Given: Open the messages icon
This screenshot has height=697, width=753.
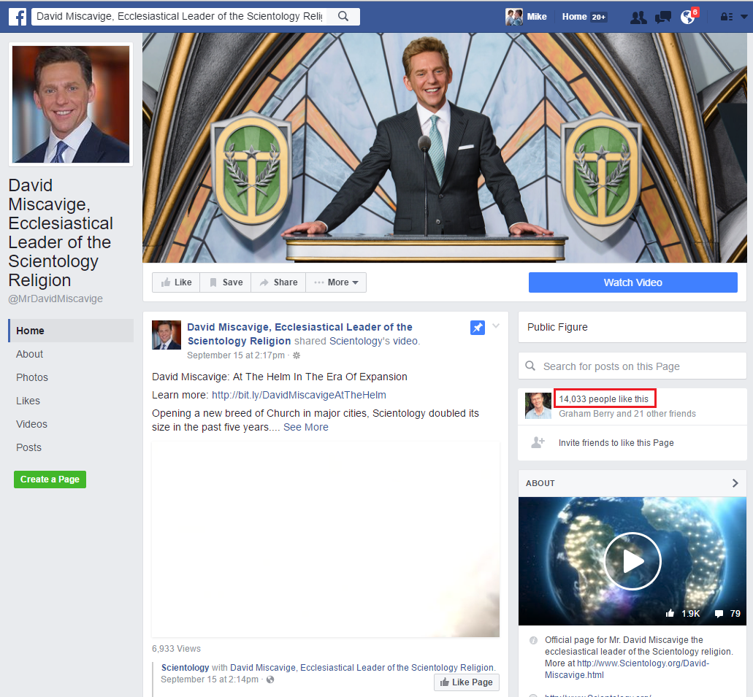Looking at the screenshot, I should [x=662, y=18].
